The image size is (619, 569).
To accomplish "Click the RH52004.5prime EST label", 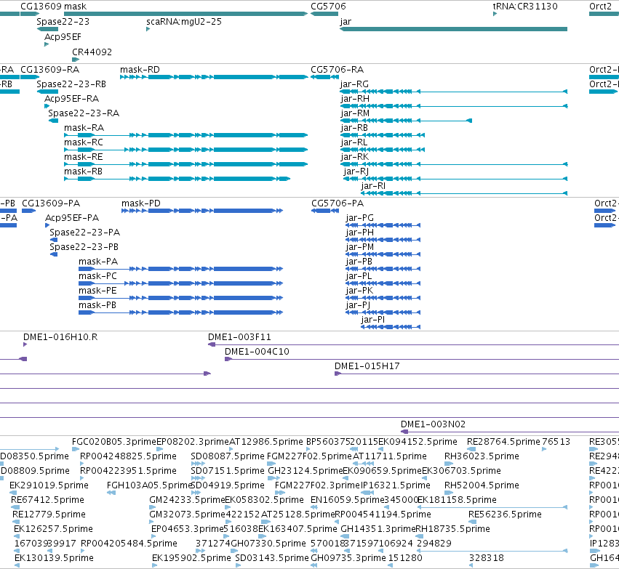I will point(482,486).
